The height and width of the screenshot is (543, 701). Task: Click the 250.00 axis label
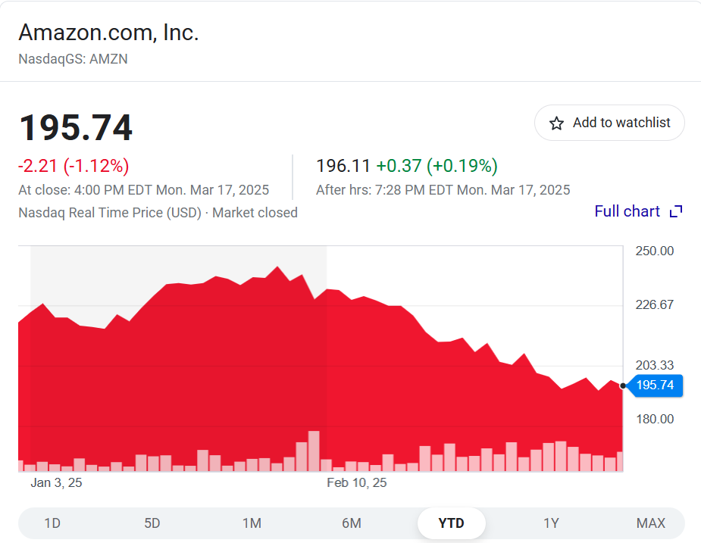pyautogui.click(x=655, y=251)
